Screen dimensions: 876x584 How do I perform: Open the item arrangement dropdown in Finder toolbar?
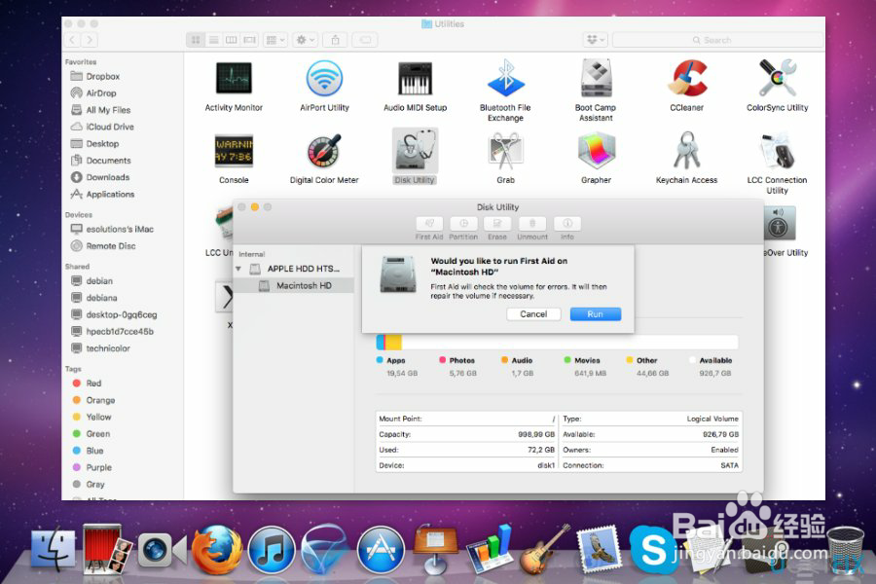click(x=274, y=39)
